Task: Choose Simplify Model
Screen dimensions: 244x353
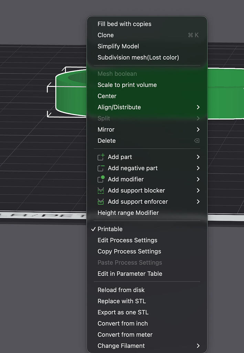Action: [x=118, y=46]
